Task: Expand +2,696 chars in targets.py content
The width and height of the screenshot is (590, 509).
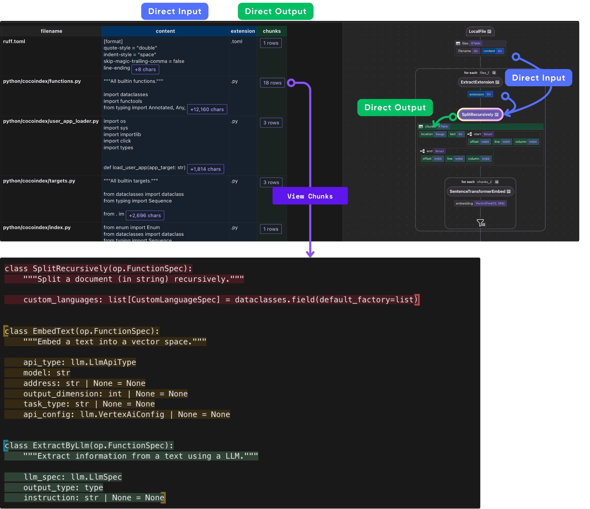Action: (x=145, y=215)
